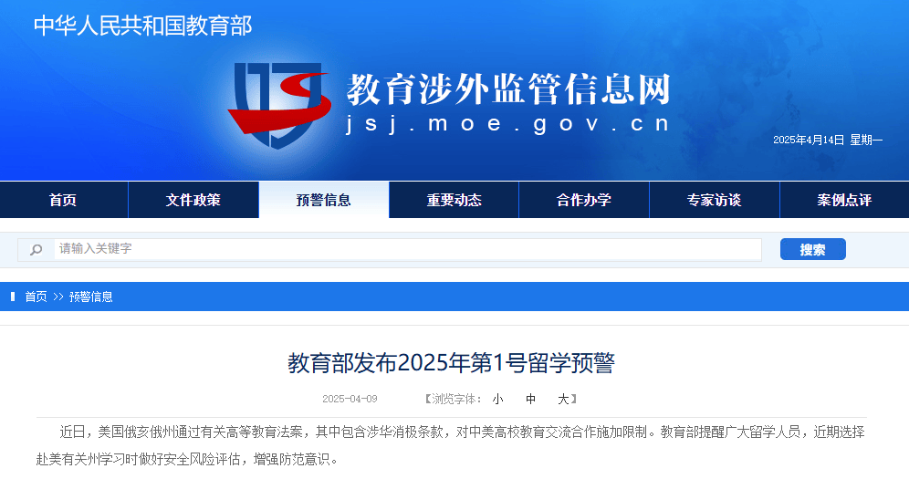Set browsing font size to medium (中)
This screenshot has width=909, height=479.
[530, 399]
